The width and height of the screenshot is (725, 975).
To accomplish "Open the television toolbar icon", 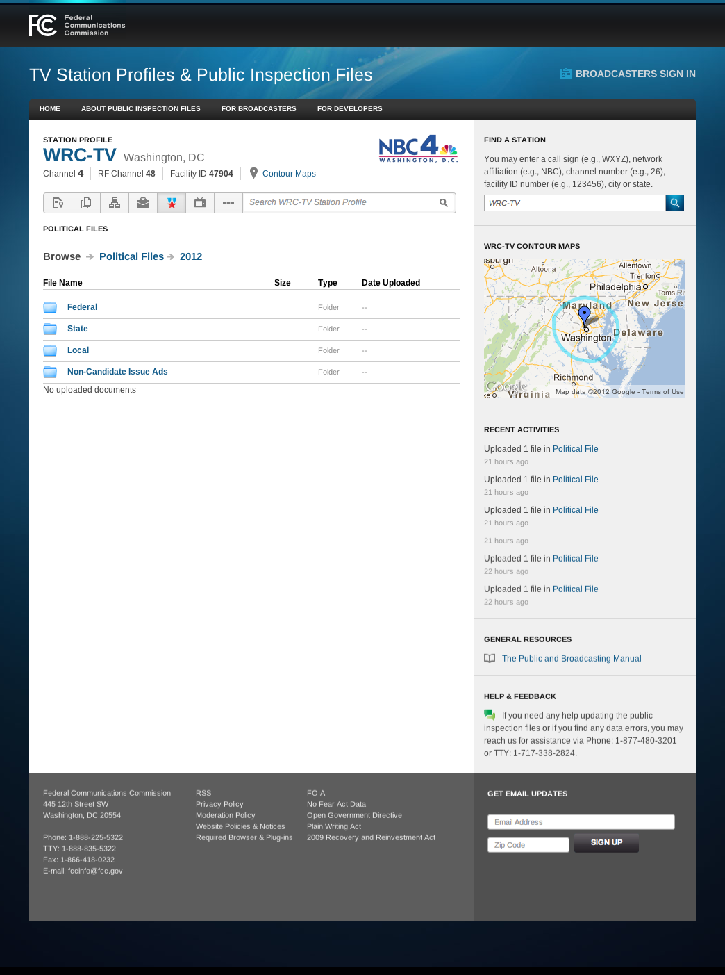I will coord(200,203).
